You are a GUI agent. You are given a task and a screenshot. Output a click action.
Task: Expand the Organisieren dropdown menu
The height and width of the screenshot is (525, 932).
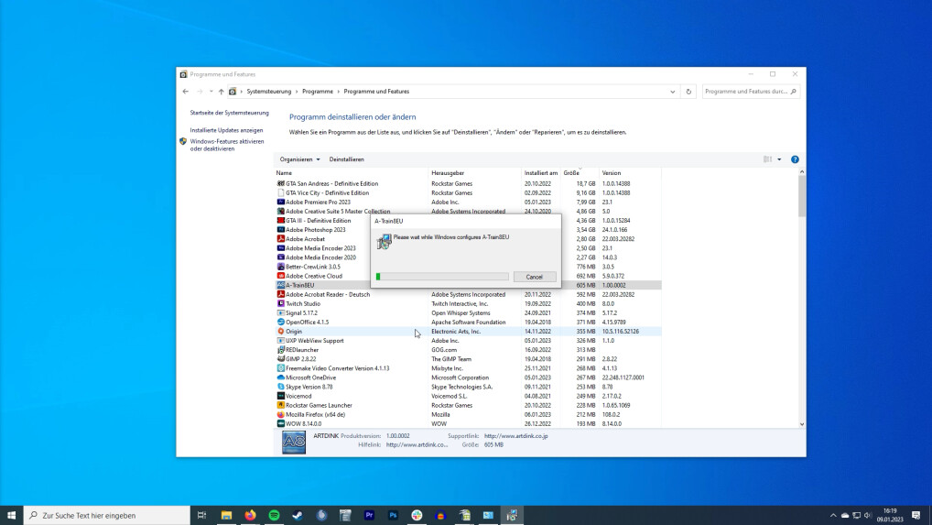(299, 159)
